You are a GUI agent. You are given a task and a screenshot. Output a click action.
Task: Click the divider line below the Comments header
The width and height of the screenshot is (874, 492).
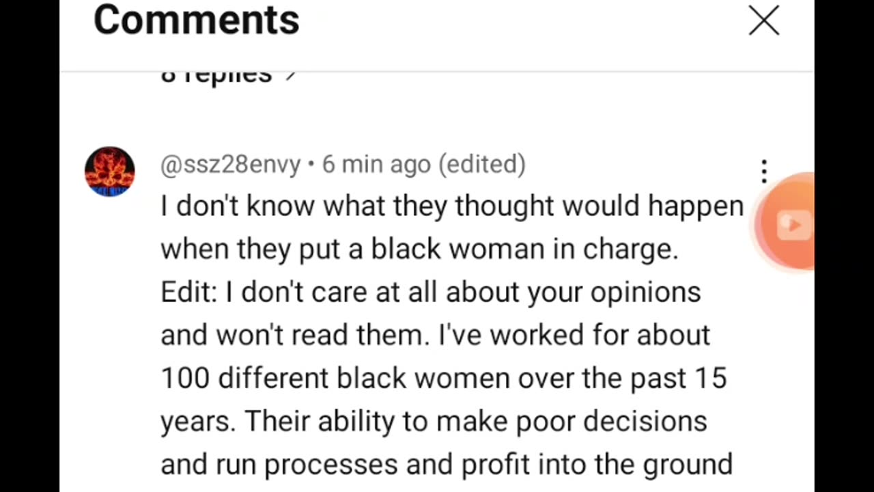[x=437, y=70]
